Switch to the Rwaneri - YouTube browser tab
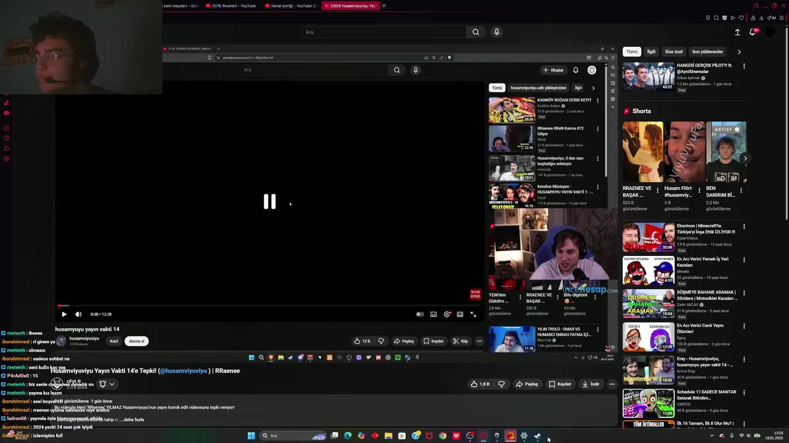The height and width of the screenshot is (443, 789). pos(231,6)
